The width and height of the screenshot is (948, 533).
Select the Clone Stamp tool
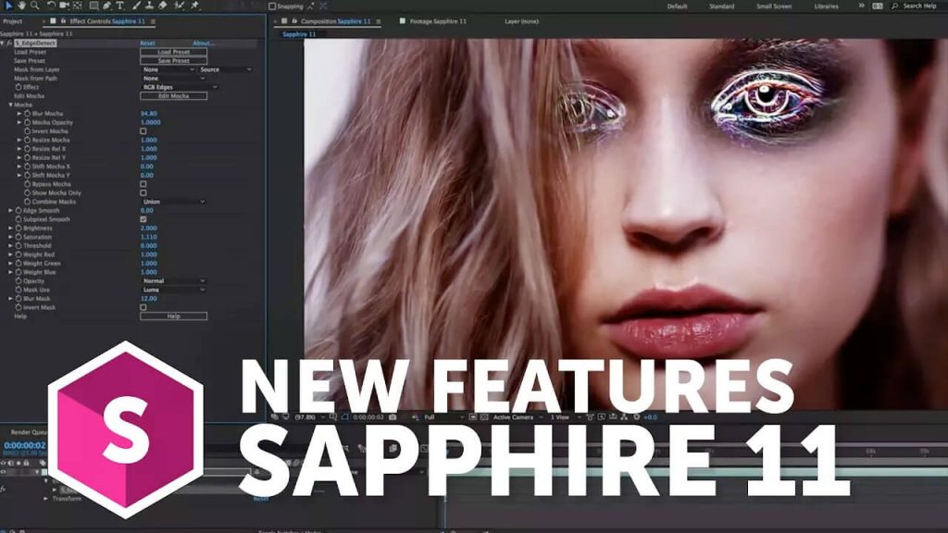(149, 6)
